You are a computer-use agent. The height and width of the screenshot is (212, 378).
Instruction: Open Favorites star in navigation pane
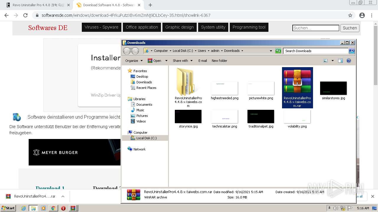tap(130, 71)
